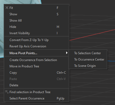Choose Create Occurrence From Selection
This screenshot has height=105, width=115.
pyautogui.click(x=36, y=60)
